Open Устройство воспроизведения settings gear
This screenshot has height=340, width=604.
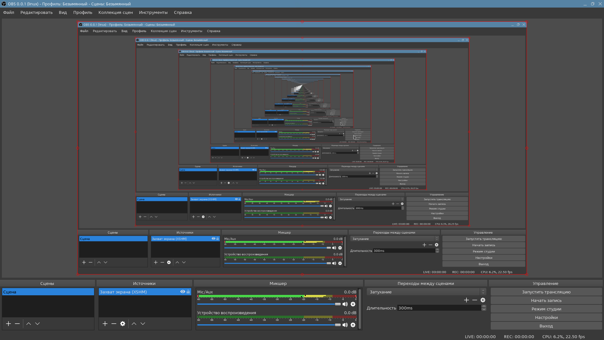(353, 325)
